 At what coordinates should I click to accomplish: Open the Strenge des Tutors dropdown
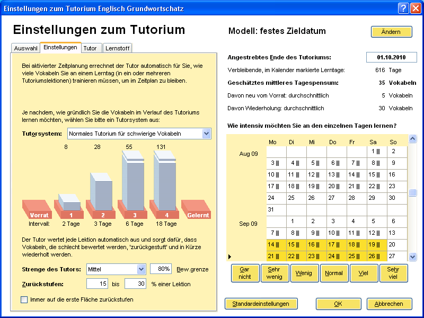coord(141,269)
